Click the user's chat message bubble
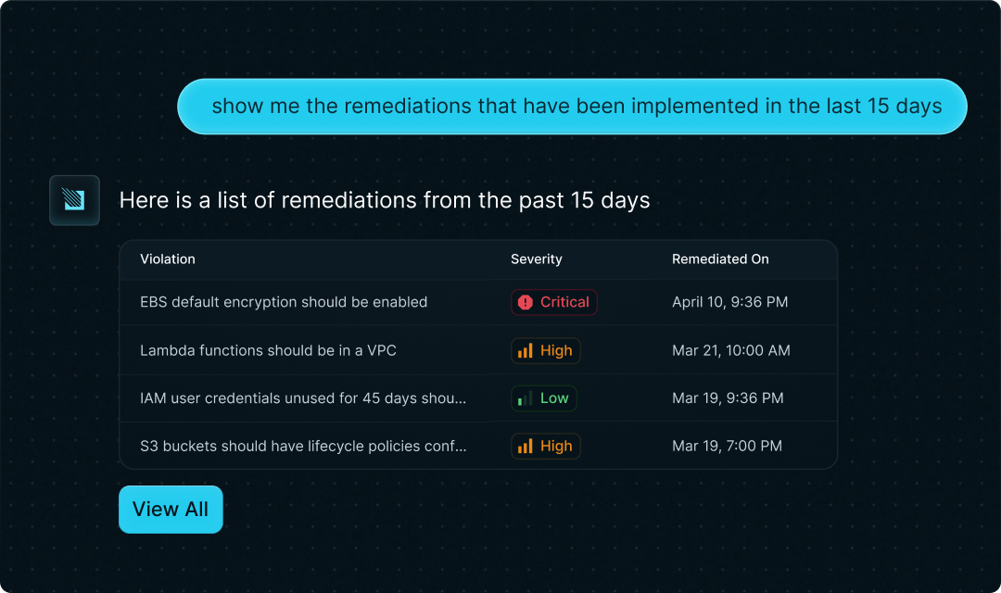 click(x=572, y=106)
